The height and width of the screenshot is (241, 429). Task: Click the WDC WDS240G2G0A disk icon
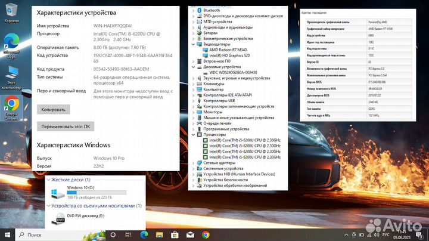(206, 73)
